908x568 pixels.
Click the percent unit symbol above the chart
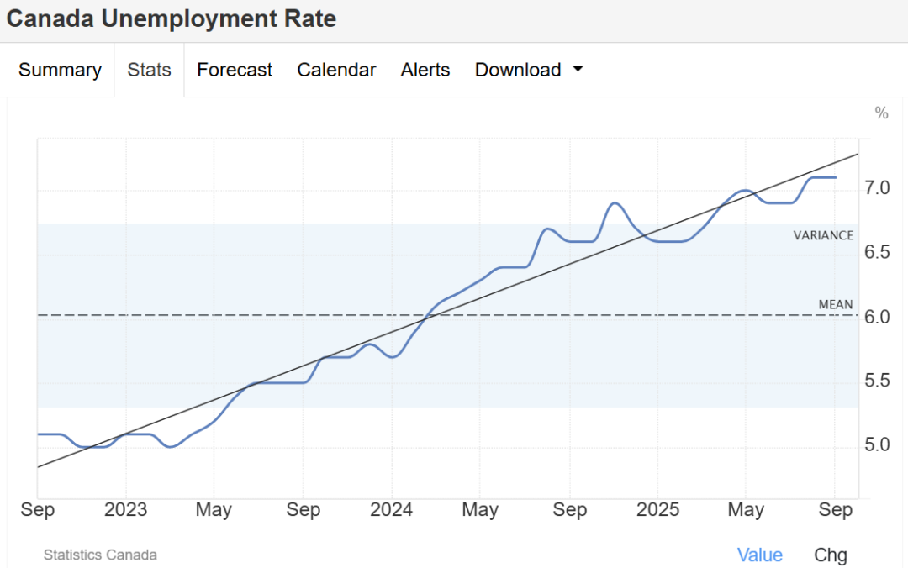point(881,113)
